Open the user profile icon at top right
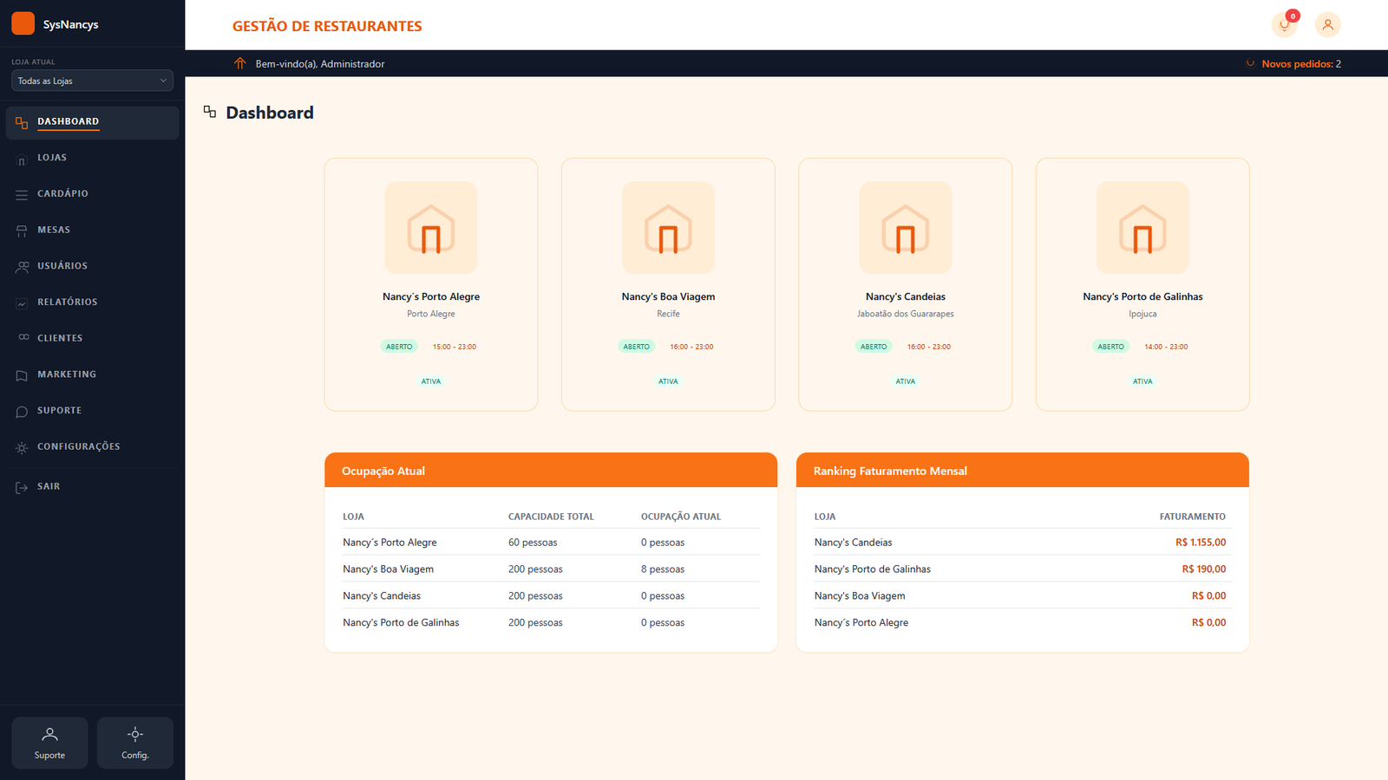1388x780 pixels. tap(1327, 25)
